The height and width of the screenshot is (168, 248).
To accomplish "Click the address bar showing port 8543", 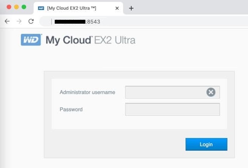I will point(144,21).
